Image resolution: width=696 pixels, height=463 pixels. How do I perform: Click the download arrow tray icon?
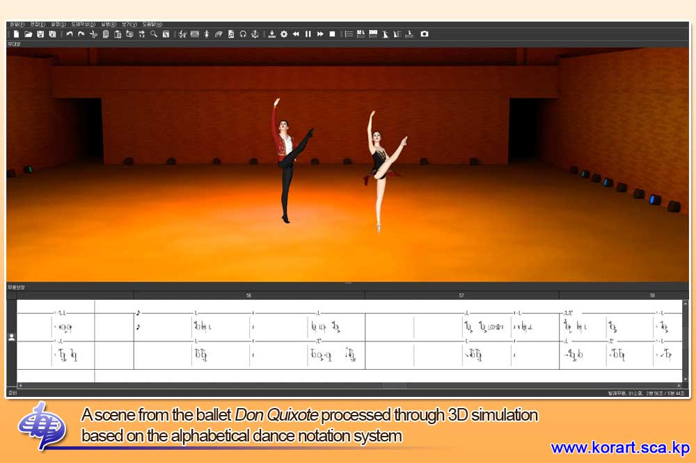click(x=271, y=34)
